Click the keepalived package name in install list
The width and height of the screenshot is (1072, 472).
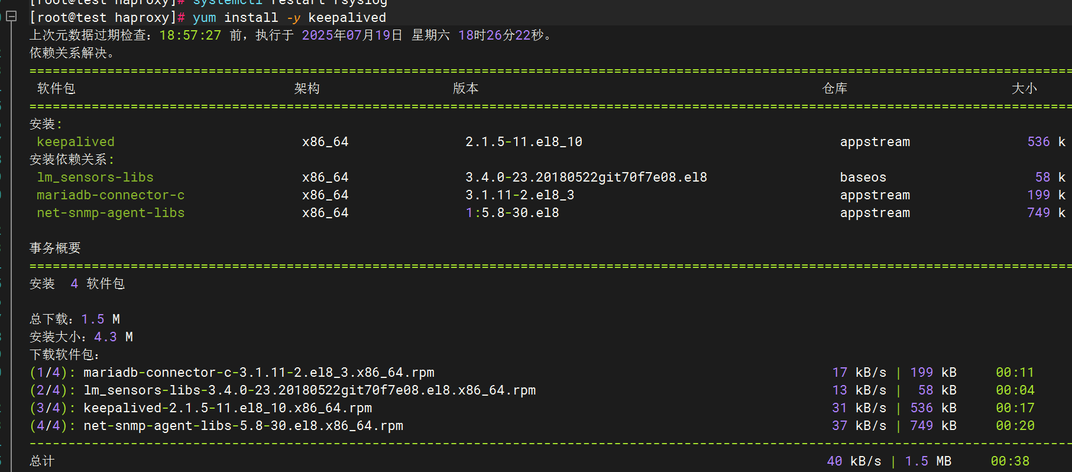pos(76,142)
